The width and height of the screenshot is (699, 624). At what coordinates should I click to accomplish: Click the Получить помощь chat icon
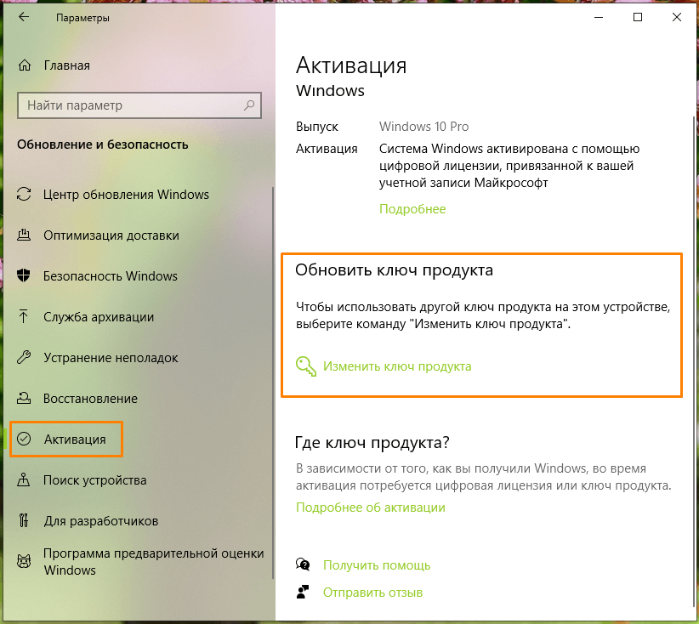(x=303, y=564)
